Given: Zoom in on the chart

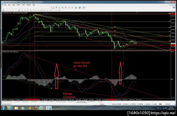Looking at the screenshot, I should (x=63, y=8).
